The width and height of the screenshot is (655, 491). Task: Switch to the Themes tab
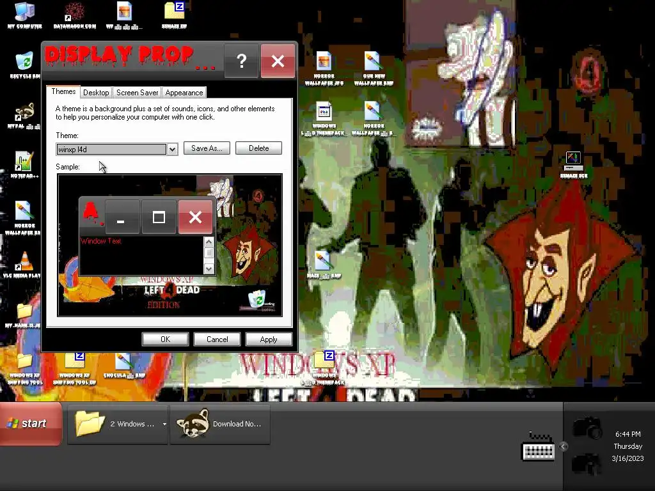coord(63,91)
